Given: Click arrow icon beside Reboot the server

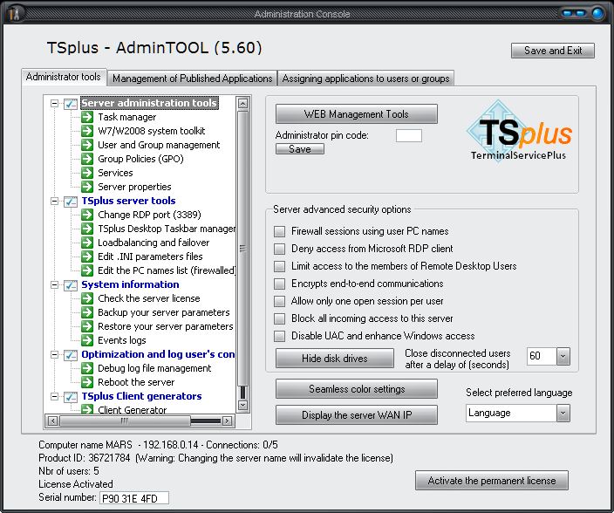Looking at the screenshot, I should point(87,382).
